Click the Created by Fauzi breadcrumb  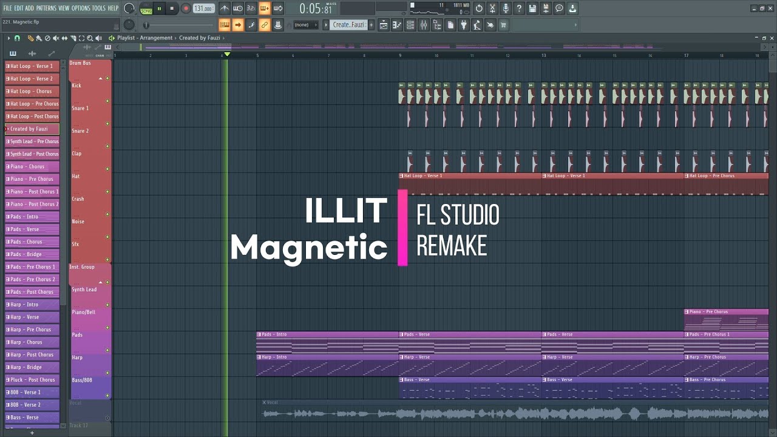[200, 38]
